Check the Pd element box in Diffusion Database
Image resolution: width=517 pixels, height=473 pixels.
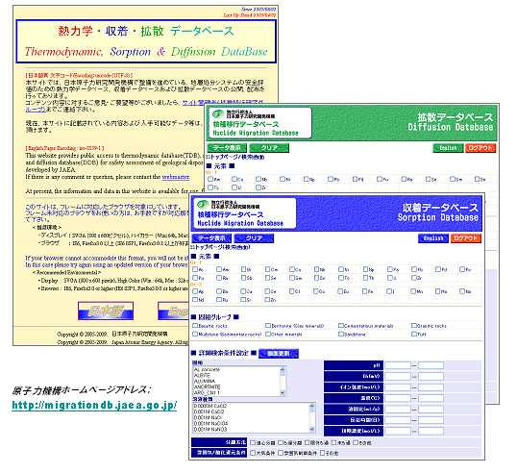[x=356, y=179]
